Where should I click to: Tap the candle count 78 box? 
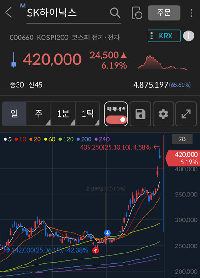point(182,139)
